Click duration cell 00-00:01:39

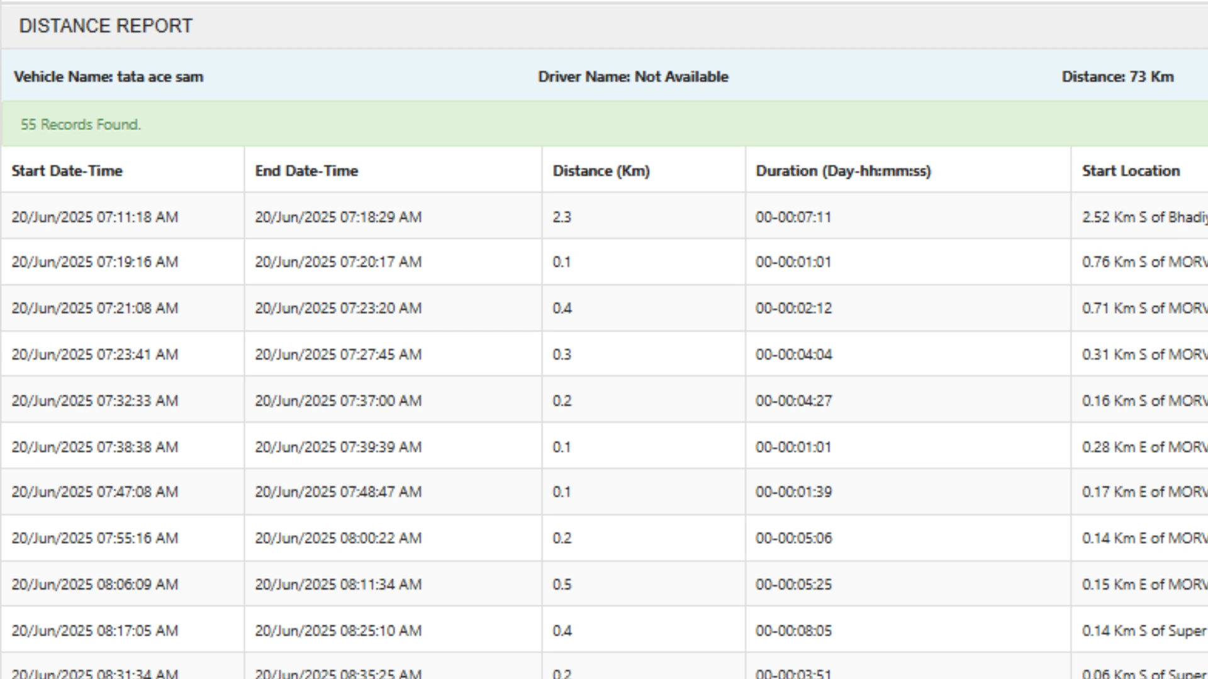click(793, 492)
